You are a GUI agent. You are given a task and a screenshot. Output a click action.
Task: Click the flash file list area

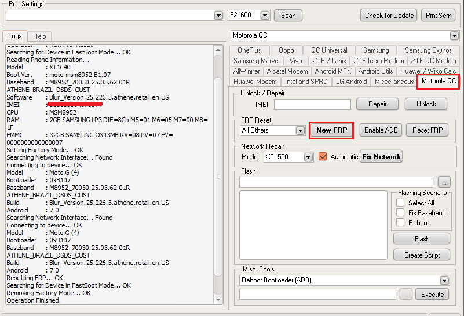pos(313,225)
